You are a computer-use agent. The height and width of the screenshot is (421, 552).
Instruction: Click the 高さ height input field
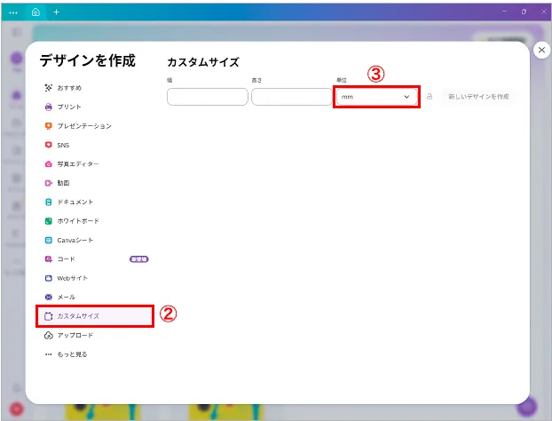(x=292, y=97)
